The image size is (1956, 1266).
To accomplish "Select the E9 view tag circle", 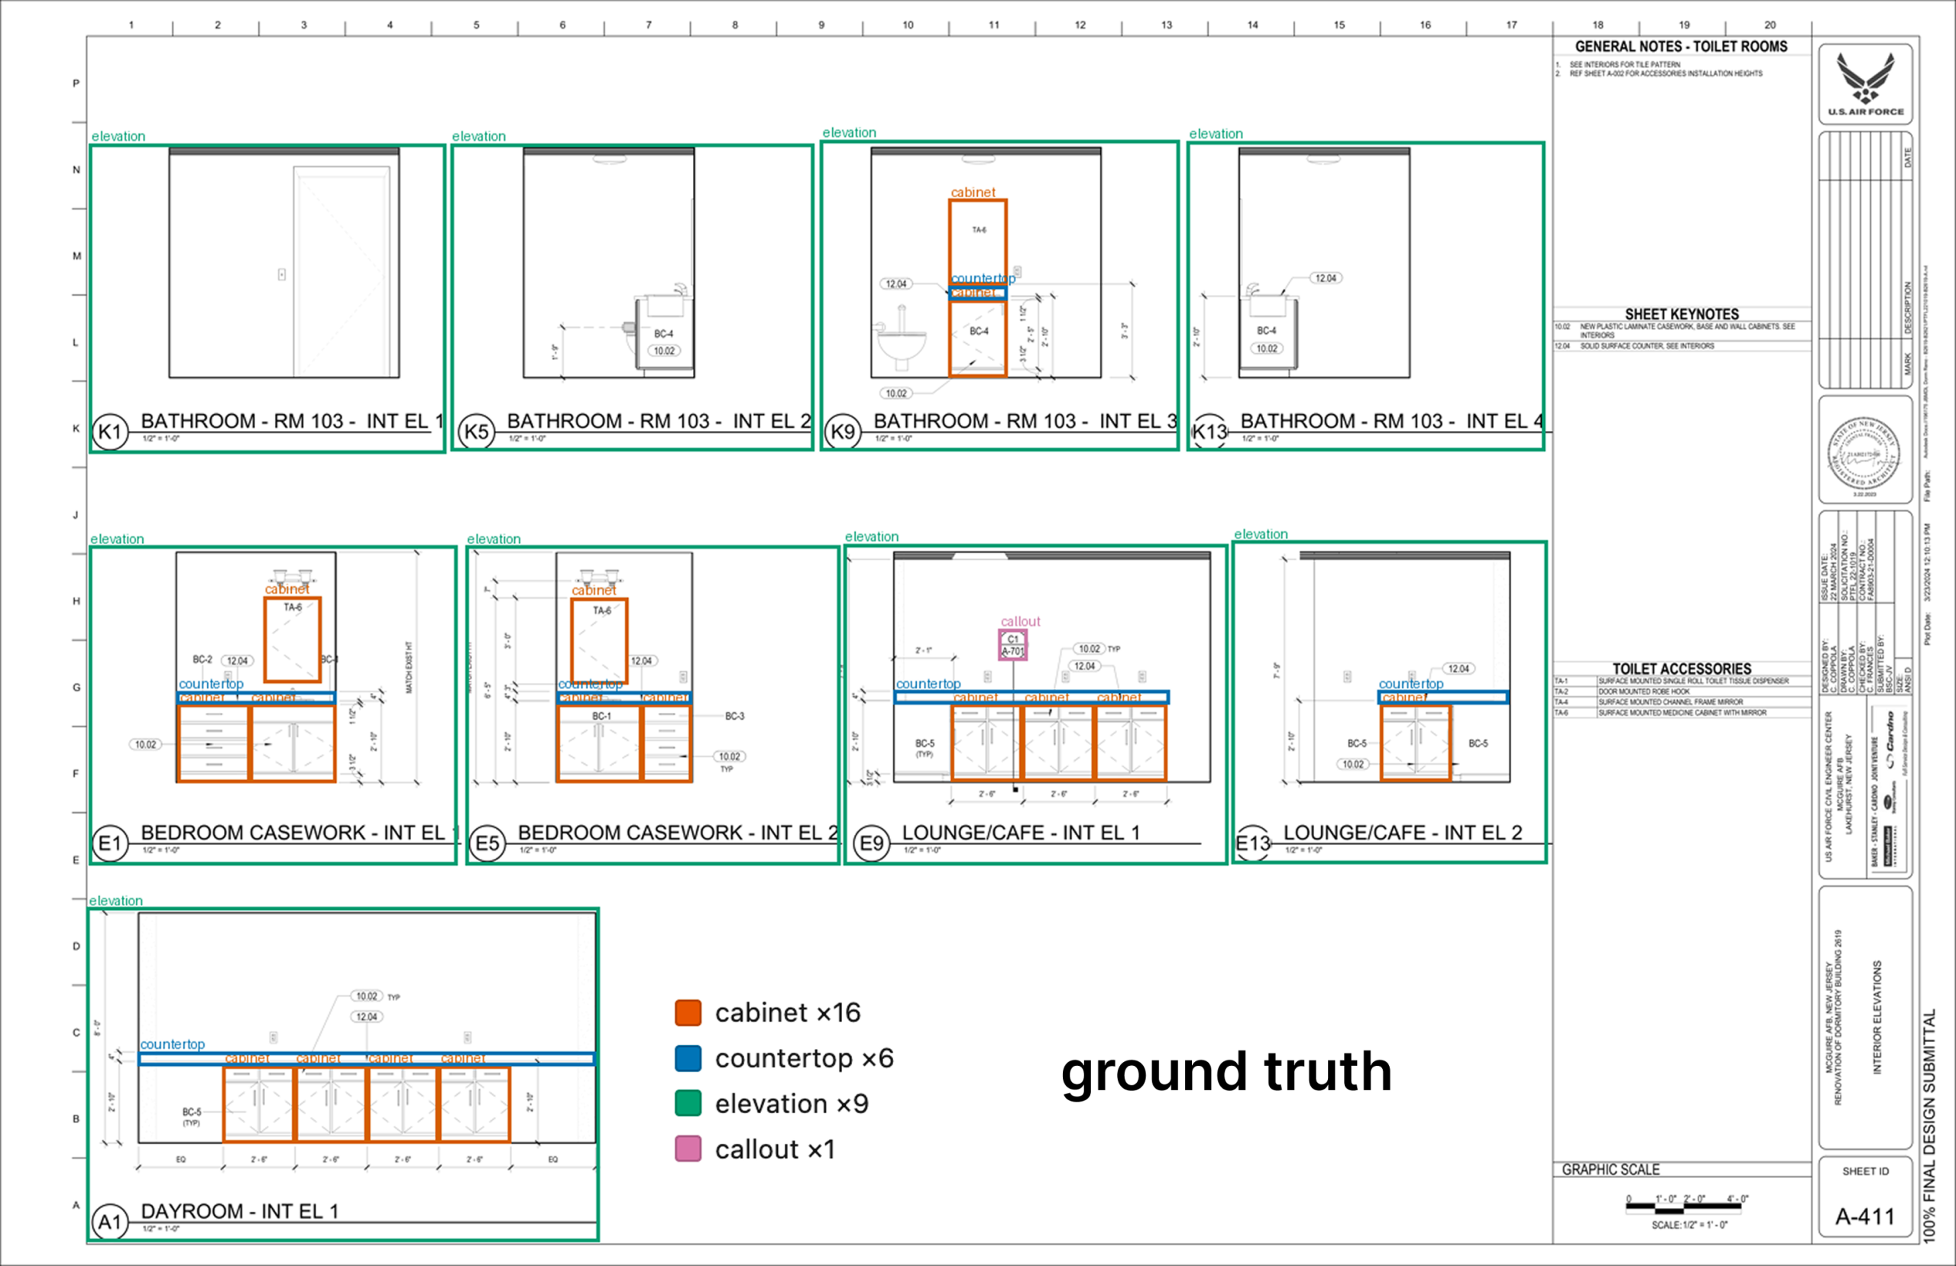I will pos(872,843).
